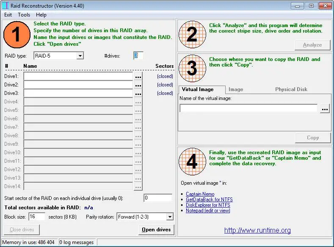
Task: Click the Drive3 (closed) sectors status
Action: [x=165, y=93]
